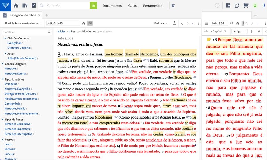
Task: Select the Jesus facet under Pessoas
Action: (8, 144)
